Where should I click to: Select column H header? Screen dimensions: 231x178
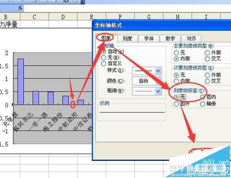click(177, 17)
